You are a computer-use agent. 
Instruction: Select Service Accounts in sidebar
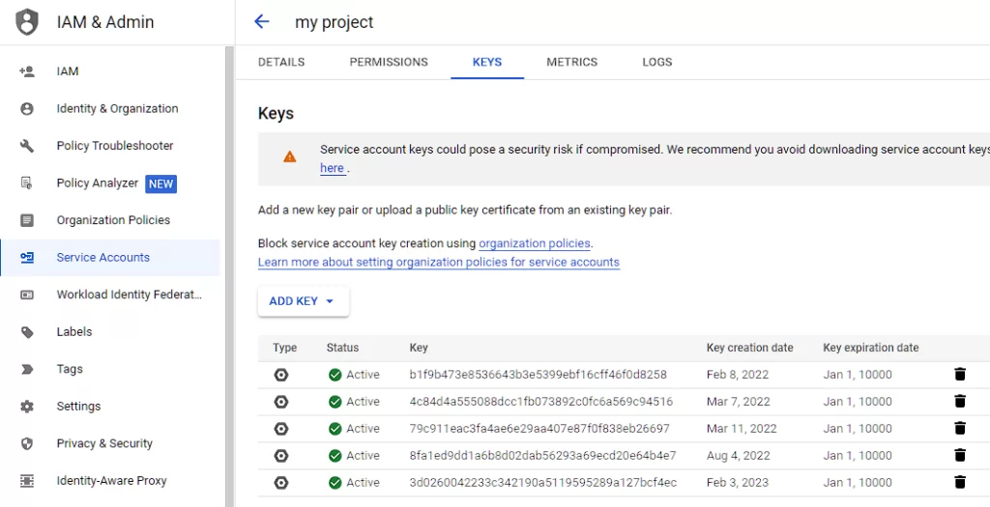point(110,257)
